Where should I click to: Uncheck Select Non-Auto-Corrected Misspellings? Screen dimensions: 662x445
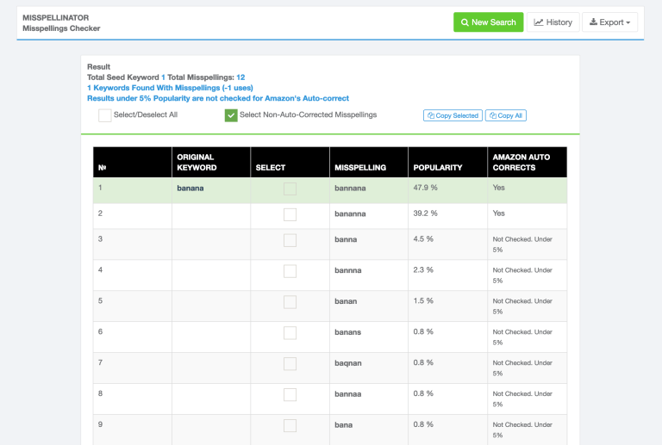231,115
